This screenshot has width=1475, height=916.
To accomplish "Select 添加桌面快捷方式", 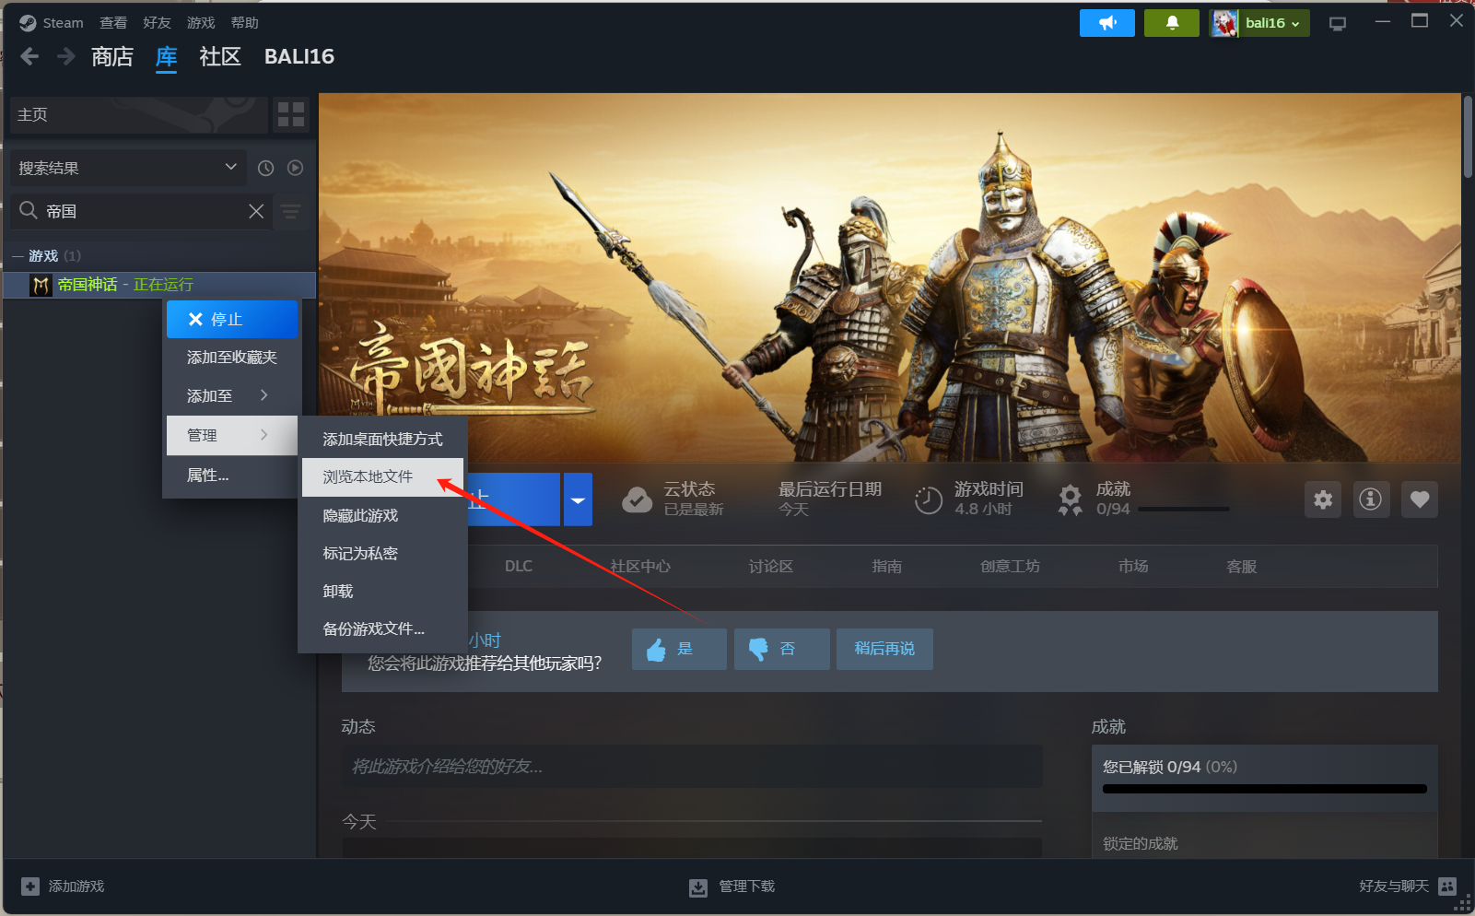I will 382,439.
